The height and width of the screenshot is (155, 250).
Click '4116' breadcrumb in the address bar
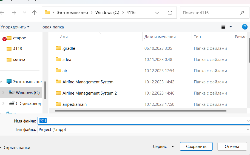click(131, 13)
